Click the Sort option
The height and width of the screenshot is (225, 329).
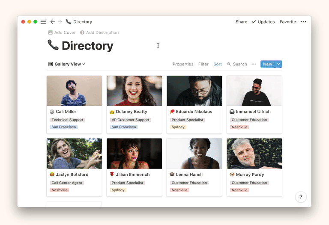[x=218, y=64]
